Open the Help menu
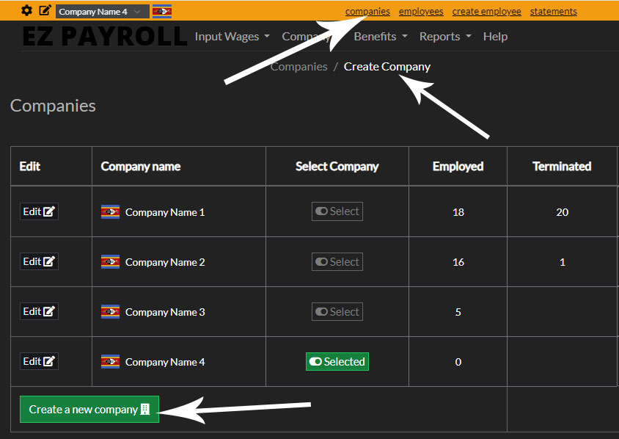The height and width of the screenshot is (439, 619). 495,36
